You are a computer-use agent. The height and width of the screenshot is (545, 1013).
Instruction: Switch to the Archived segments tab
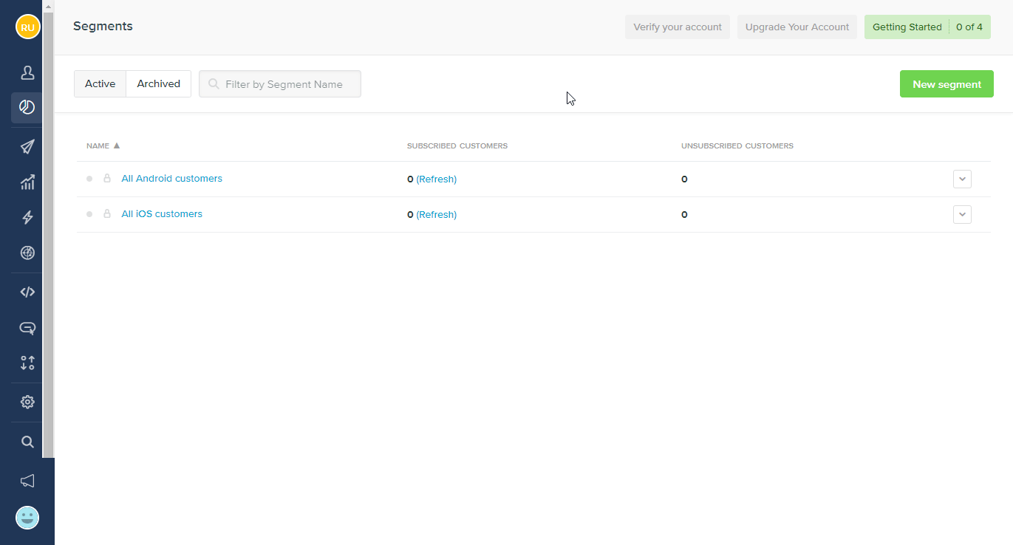(x=158, y=84)
